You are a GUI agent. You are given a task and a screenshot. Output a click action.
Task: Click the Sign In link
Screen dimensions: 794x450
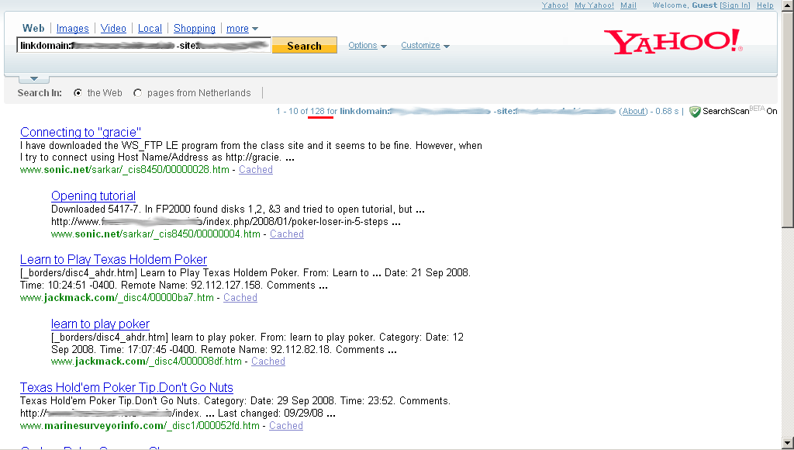coord(735,5)
